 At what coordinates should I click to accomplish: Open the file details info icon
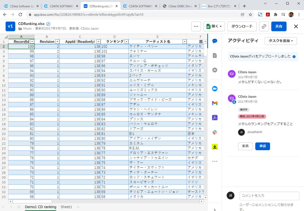tap(215, 55)
